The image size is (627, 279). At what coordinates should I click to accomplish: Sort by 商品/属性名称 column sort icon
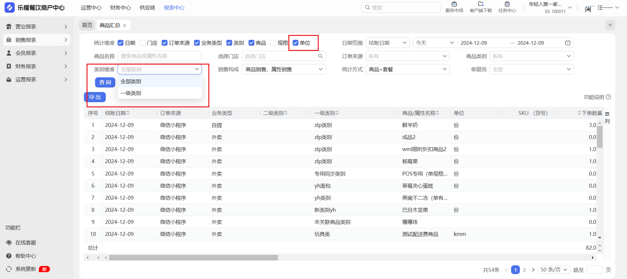[x=438, y=113]
